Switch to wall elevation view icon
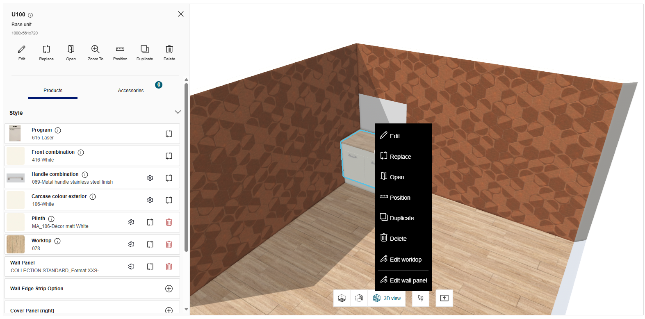Image resolution: width=645 pixels, height=319 pixels. coord(359,298)
